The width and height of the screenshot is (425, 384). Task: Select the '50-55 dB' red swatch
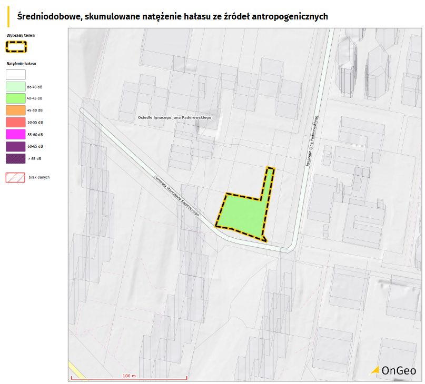coord(15,122)
